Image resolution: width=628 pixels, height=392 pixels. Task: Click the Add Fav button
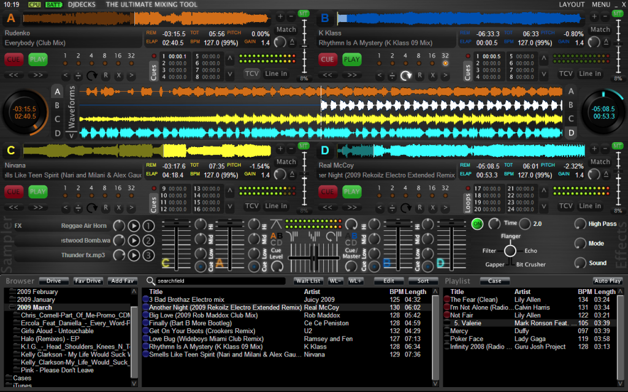click(123, 281)
